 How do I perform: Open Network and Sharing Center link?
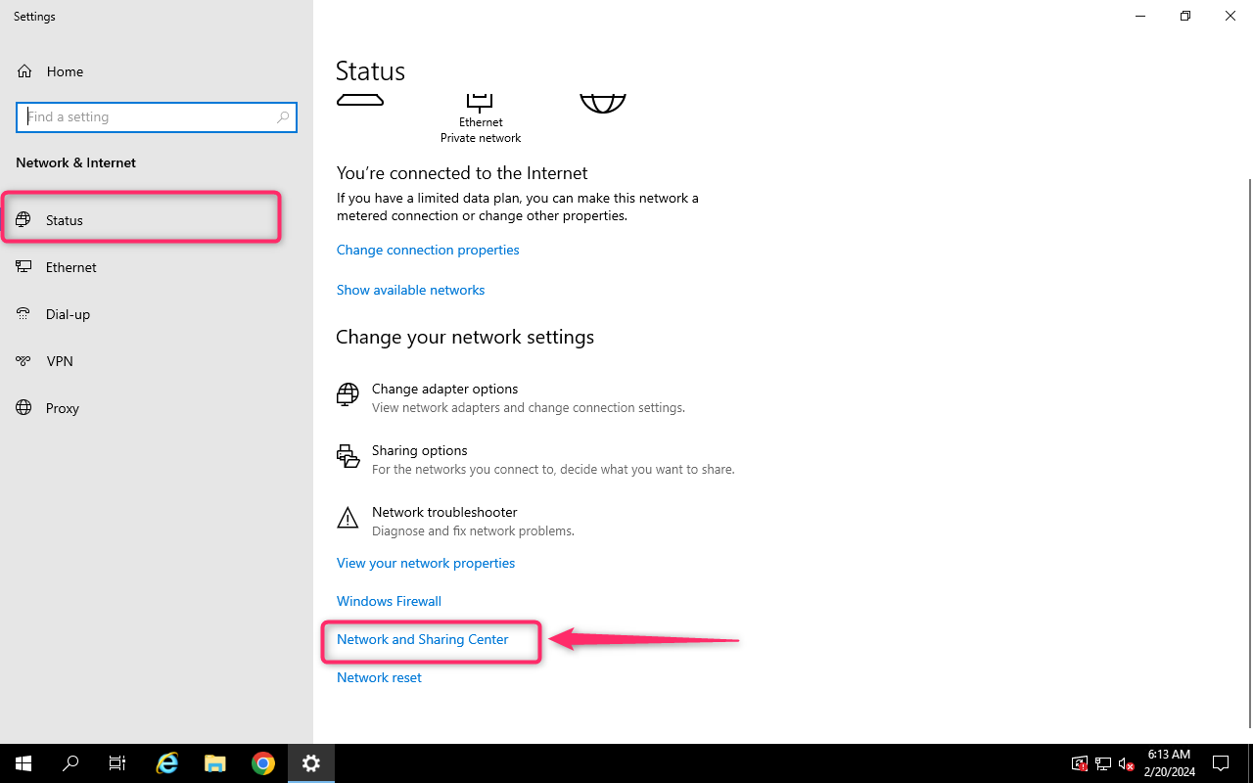tap(423, 639)
